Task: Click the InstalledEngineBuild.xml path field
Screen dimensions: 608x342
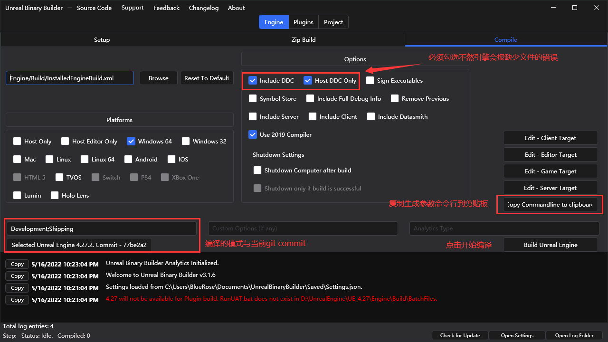Action: point(70,78)
